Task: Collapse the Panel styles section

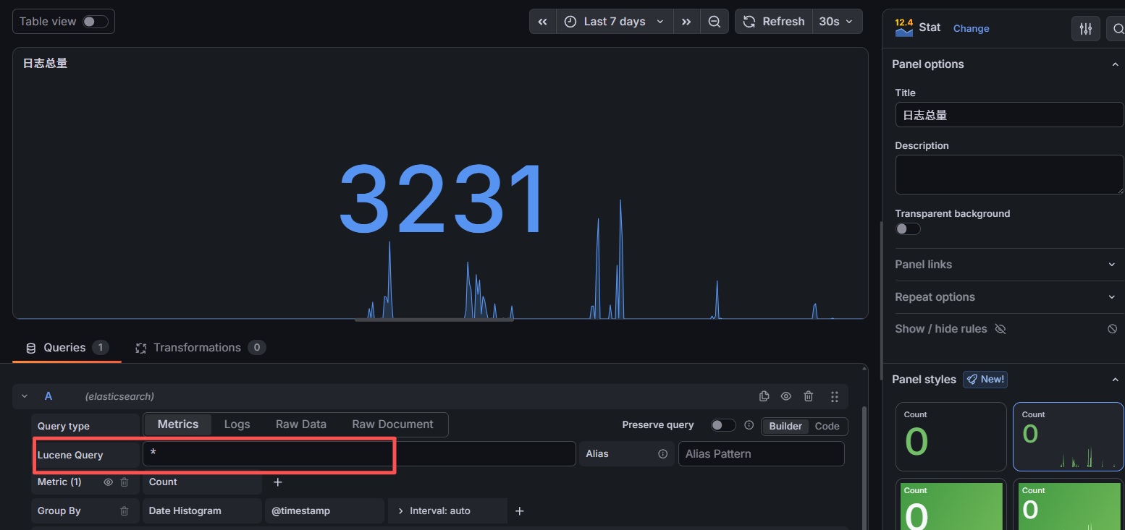Action: pyautogui.click(x=1115, y=380)
